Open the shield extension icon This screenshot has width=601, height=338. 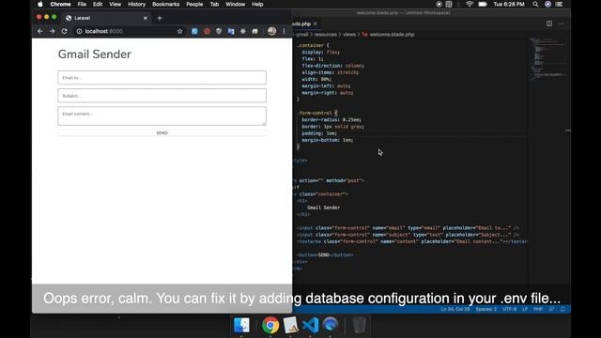(x=219, y=31)
